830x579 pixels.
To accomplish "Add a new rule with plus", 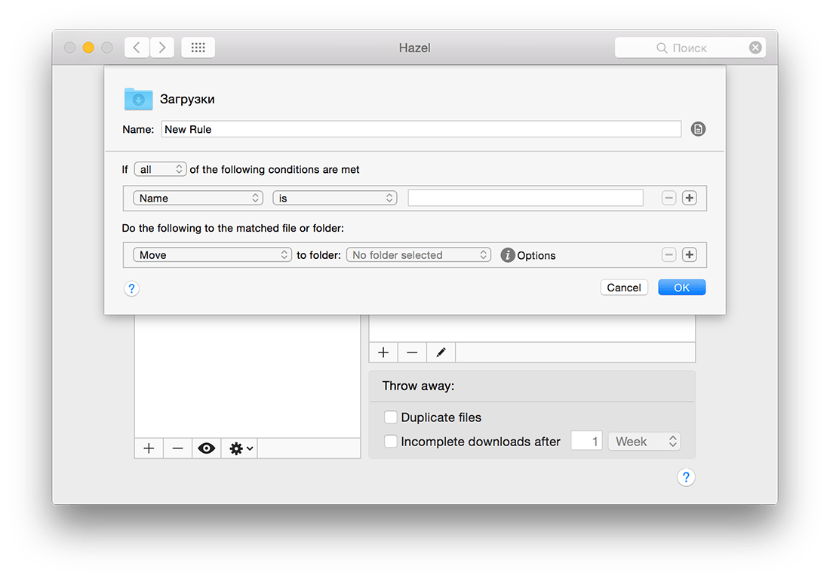I will click(383, 353).
